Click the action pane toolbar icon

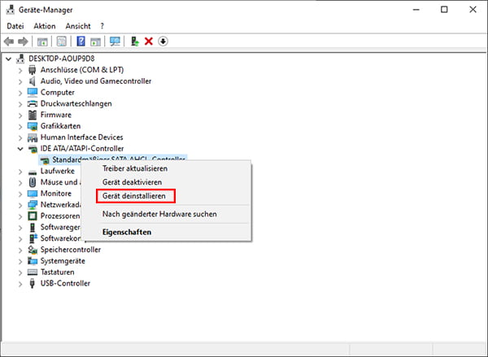(95, 41)
